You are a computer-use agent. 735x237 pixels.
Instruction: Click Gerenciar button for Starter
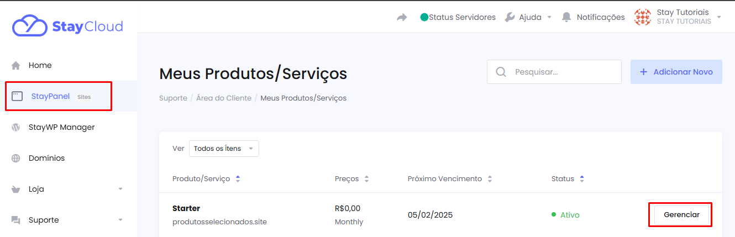pyautogui.click(x=681, y=215)
